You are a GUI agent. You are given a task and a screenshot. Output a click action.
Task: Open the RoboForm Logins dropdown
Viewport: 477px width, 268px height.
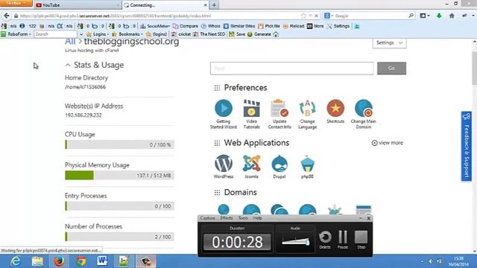(98, 34)
